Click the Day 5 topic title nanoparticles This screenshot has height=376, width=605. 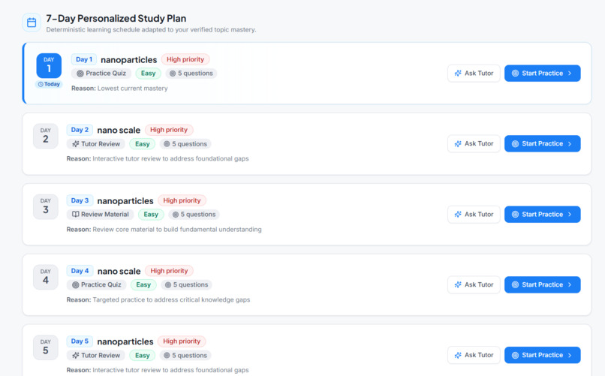click(125, 341)
